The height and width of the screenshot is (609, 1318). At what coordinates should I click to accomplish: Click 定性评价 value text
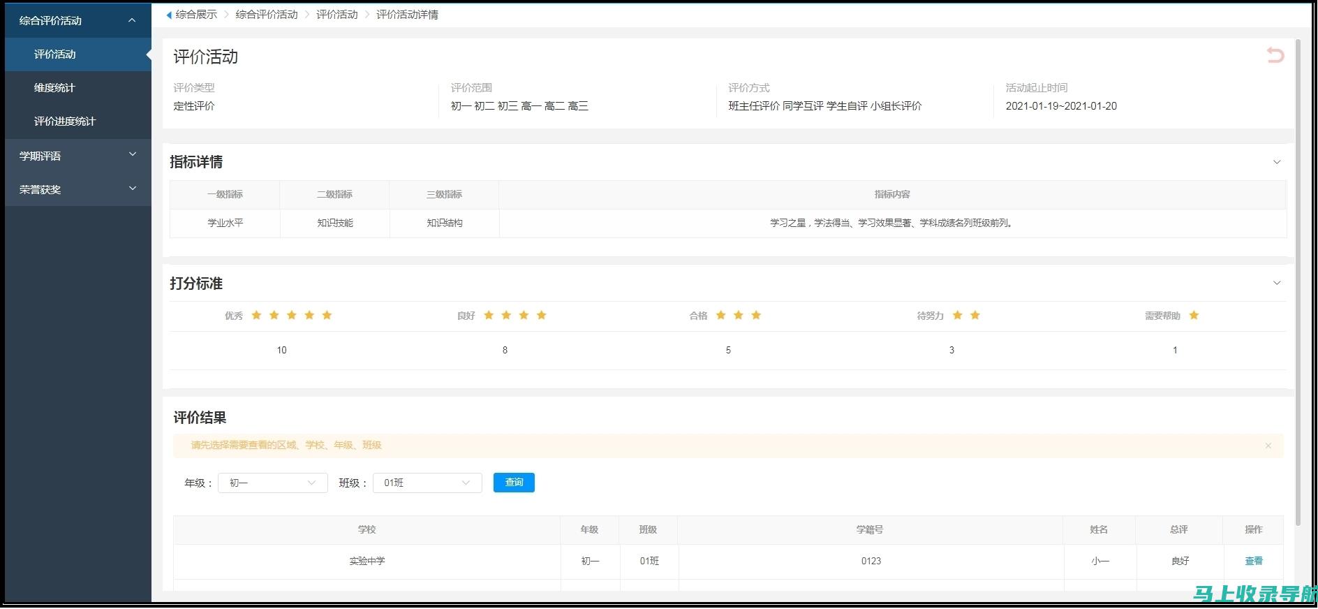[194, 106]
